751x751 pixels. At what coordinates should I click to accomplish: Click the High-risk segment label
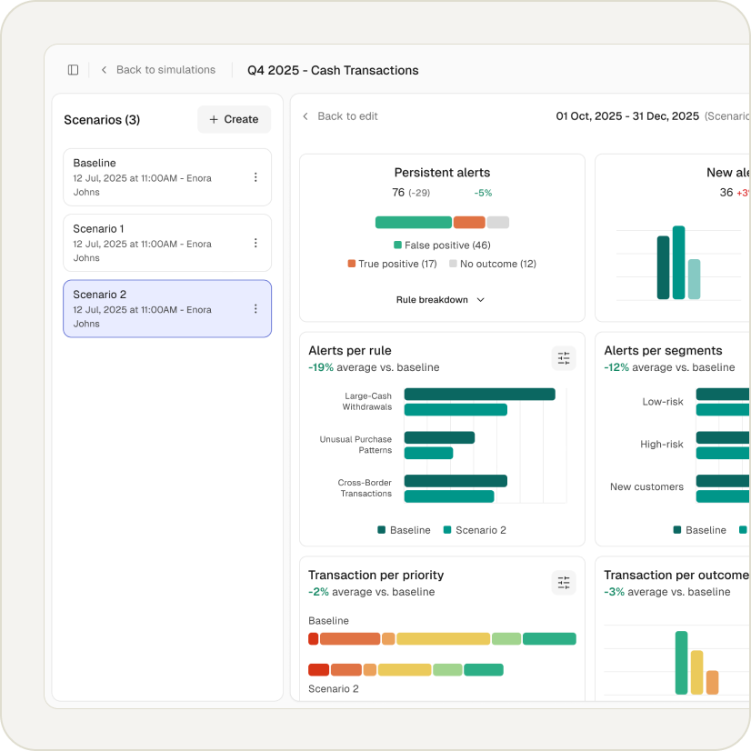pyautogui.click(x=662, y=445)
